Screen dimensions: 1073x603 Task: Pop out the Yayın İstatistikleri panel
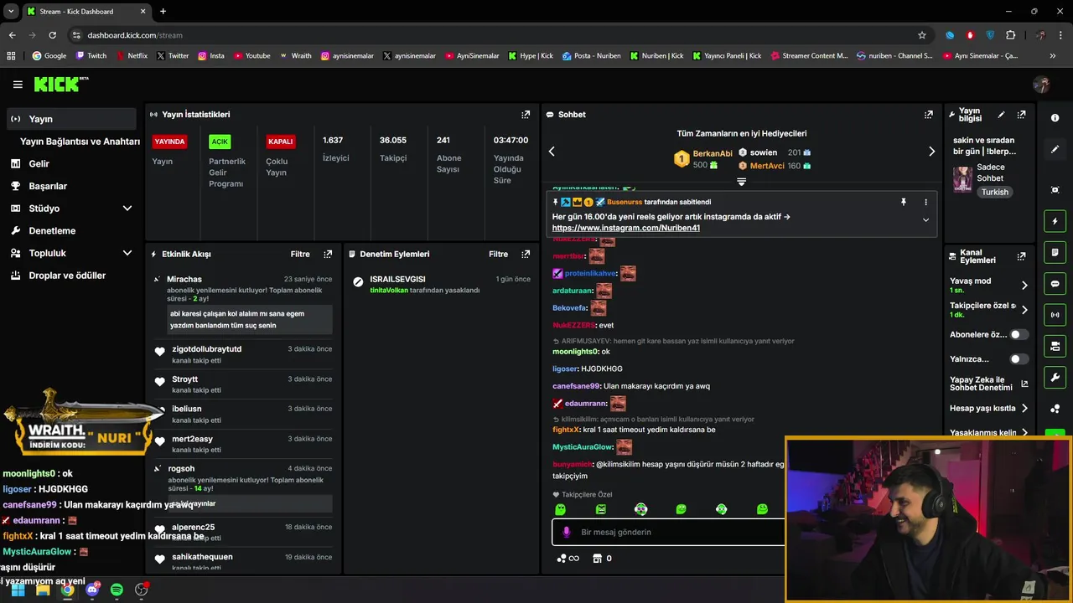[x=526, y=114]
